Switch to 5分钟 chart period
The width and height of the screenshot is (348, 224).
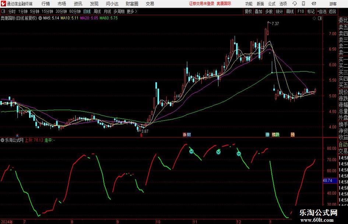pos(34,11)
